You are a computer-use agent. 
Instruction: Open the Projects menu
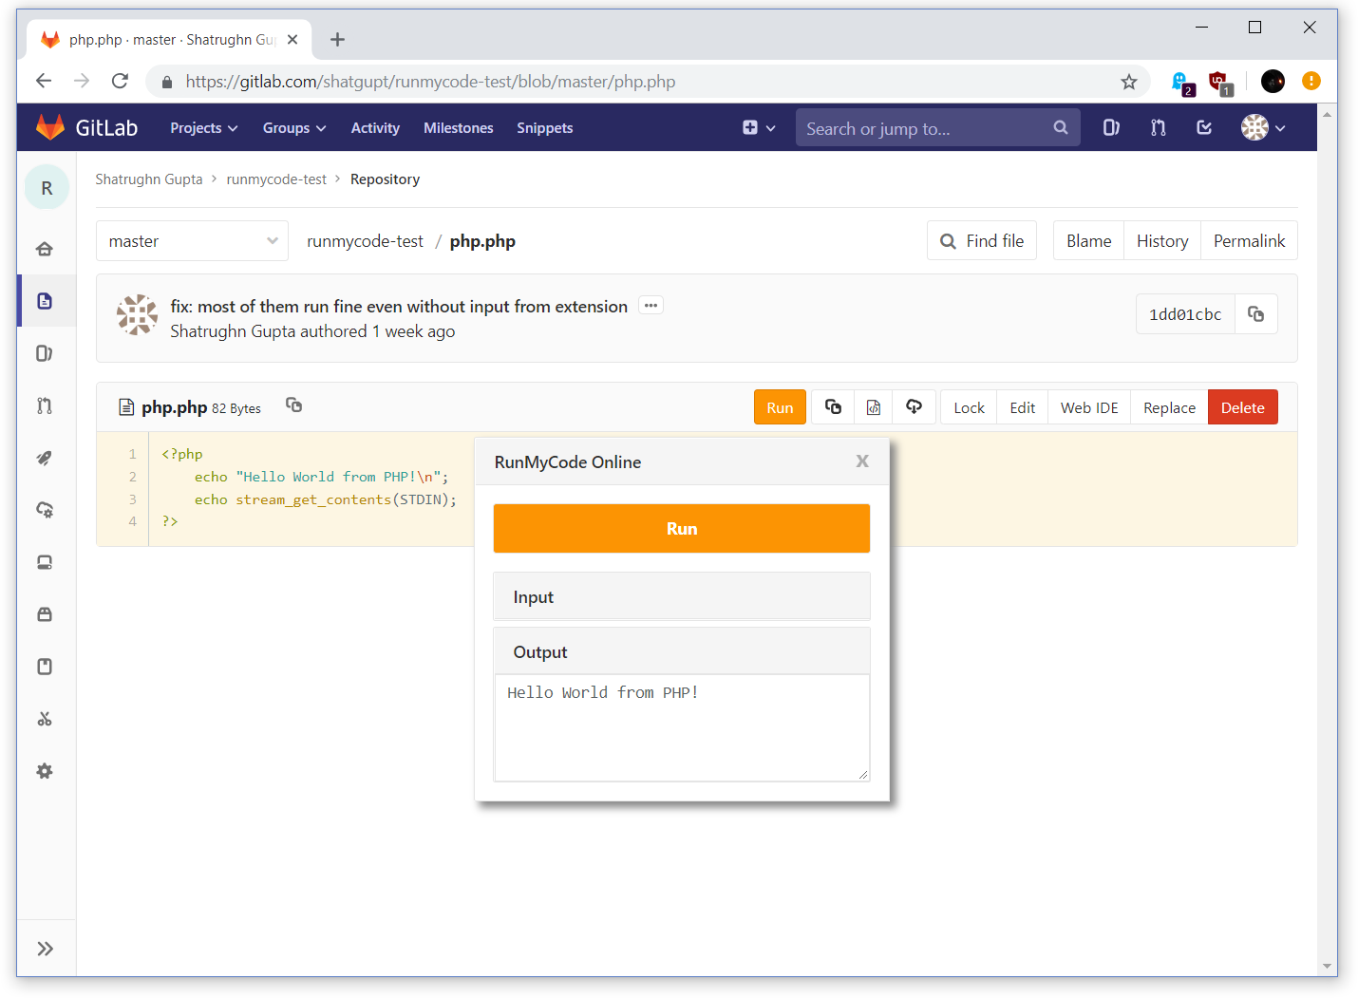[x=204, y=127]
